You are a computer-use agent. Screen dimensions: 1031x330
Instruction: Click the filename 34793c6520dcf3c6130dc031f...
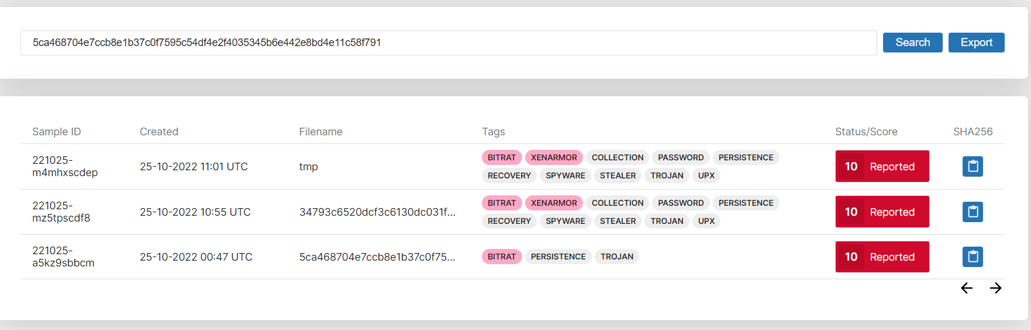click(377, 212)
